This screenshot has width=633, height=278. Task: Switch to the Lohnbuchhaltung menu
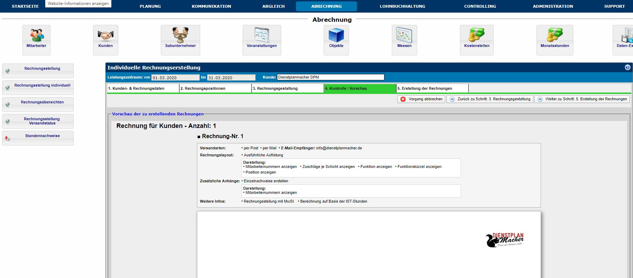point(402,6)
